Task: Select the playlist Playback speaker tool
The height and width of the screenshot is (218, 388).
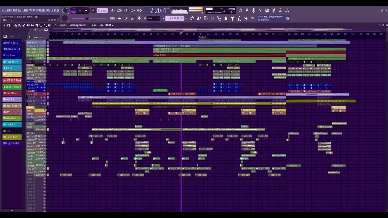Action: coord(49,25)
